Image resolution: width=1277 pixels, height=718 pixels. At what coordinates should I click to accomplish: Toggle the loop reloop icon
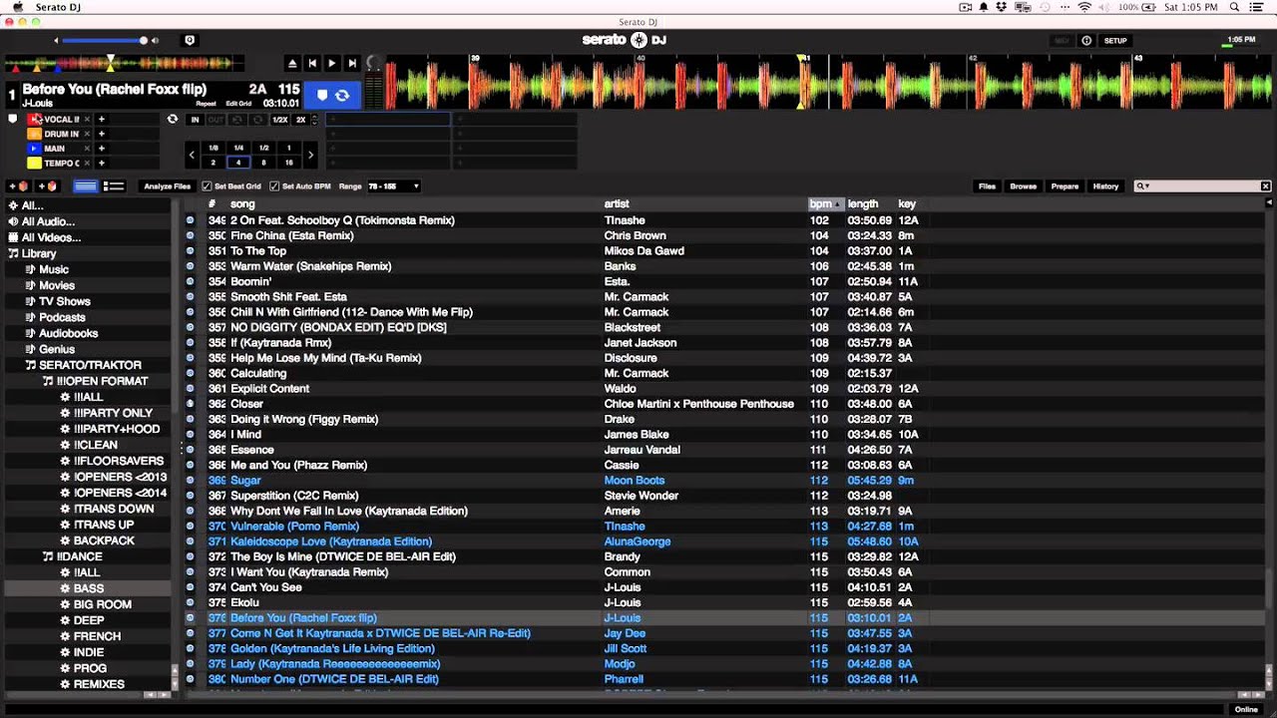(172, 119)
